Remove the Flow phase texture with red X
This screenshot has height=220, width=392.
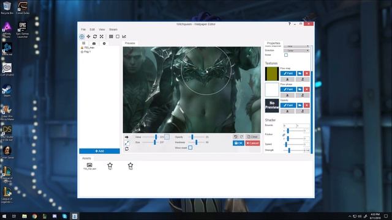306,89
